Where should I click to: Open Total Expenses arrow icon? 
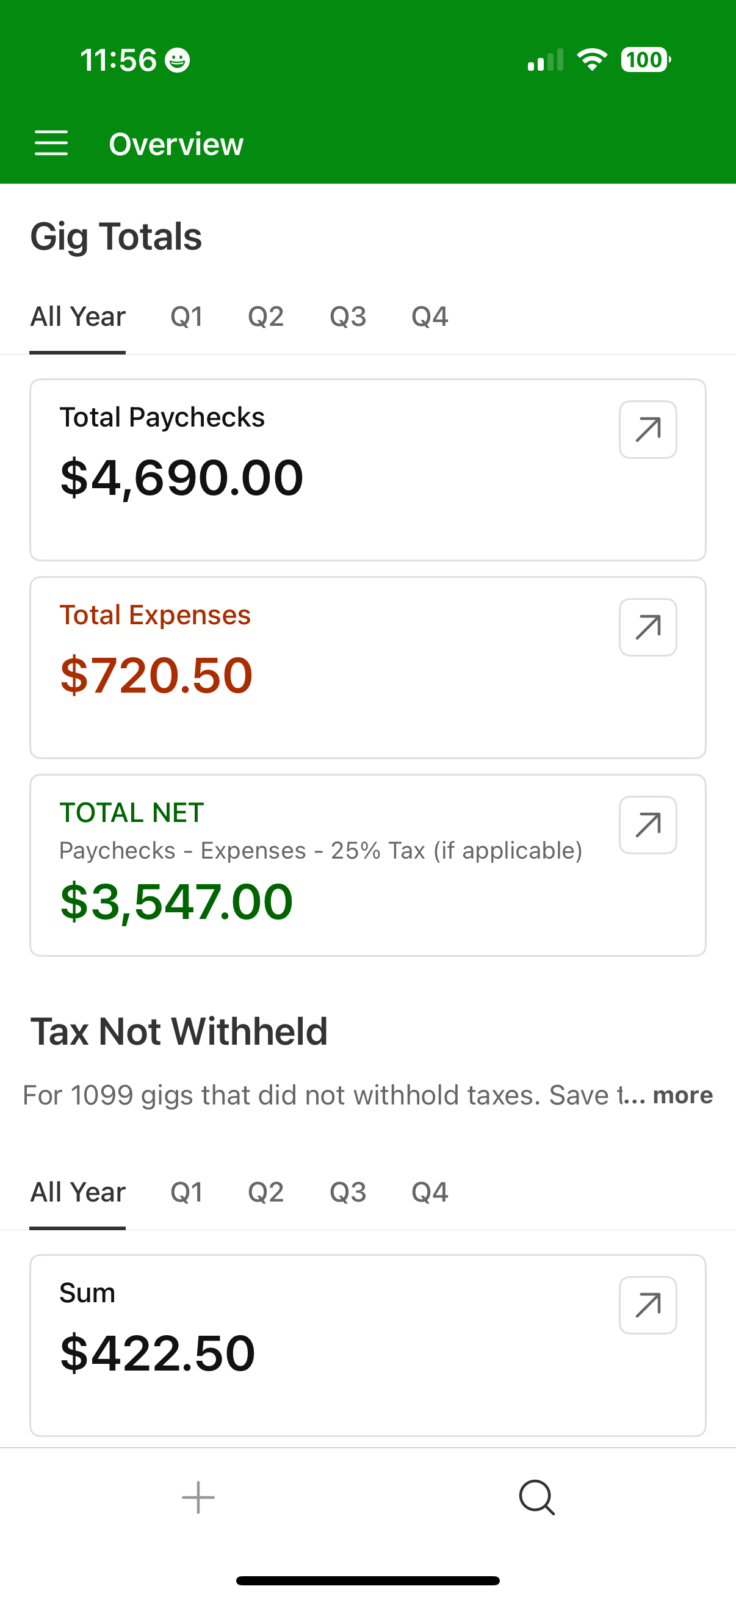pyautogui.click(x=648, y=627)
